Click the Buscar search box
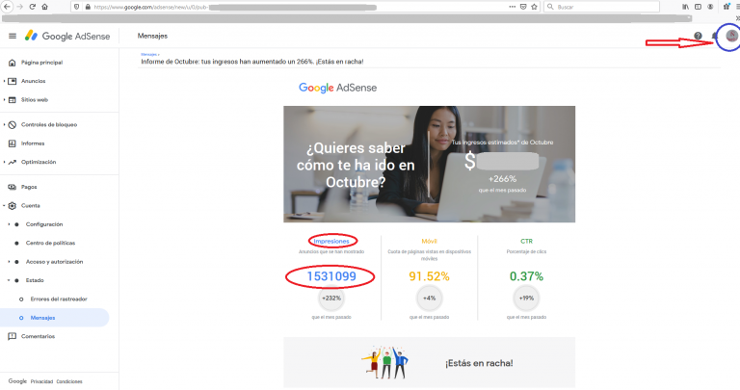This screenshot has height=390, width=740. point(601,7)
